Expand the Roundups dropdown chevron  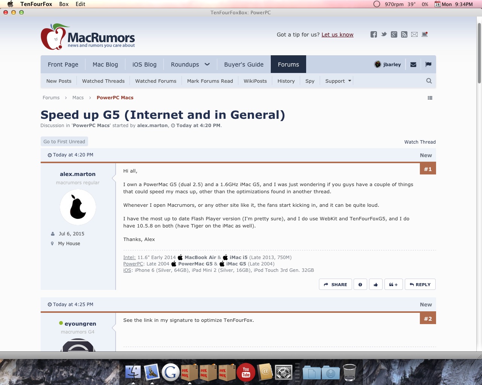[207, 64]
